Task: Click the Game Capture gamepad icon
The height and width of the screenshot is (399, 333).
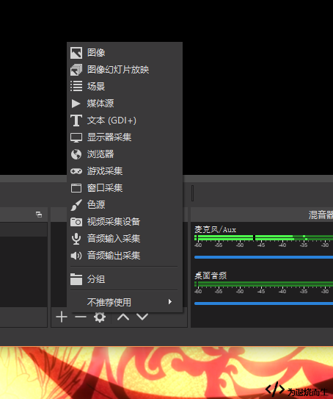Action: 76,171
